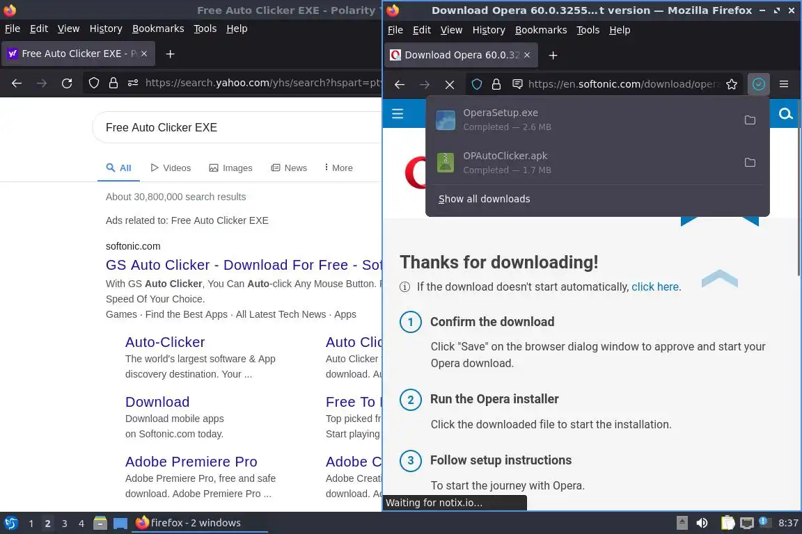Close the Download Opera tab
802x534 pixels.
point(527,55)
